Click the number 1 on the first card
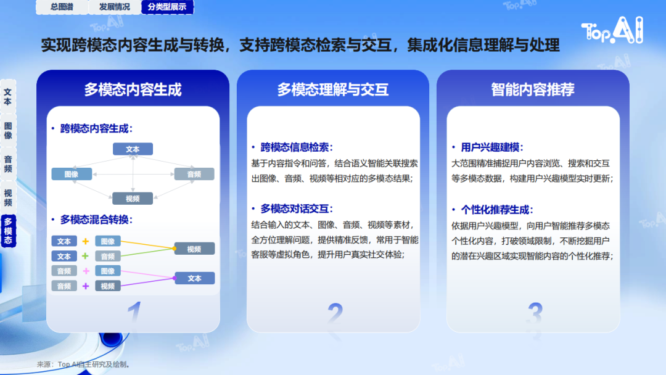 point(134,313)
